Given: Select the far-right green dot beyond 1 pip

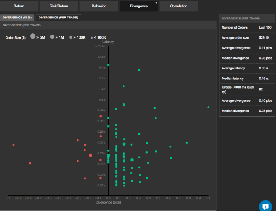Looking at the screenshot, I should 208,107.
